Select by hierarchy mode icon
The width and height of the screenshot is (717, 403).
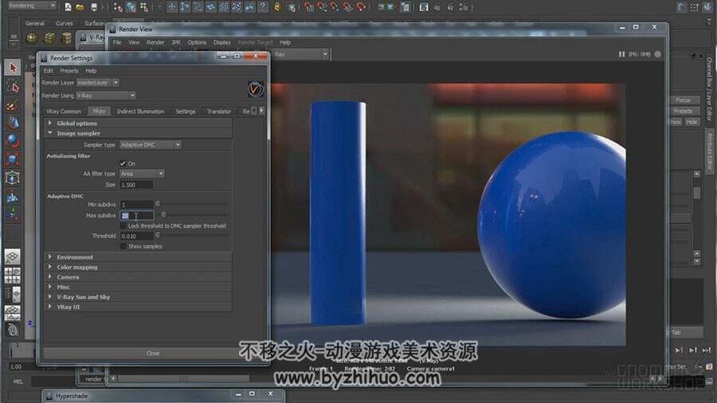(x=118, y=7)
